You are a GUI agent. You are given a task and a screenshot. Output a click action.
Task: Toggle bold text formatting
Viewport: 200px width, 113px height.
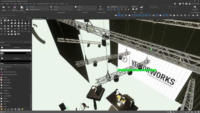click(108, 9)
